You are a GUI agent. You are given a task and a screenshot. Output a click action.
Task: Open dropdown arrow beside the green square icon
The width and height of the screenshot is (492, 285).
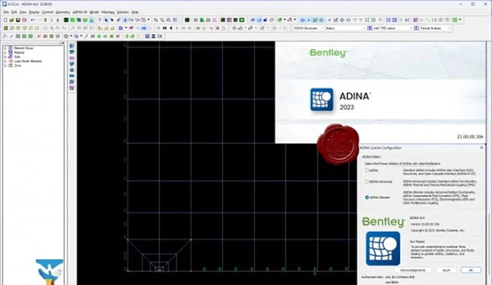click(460, 20)
